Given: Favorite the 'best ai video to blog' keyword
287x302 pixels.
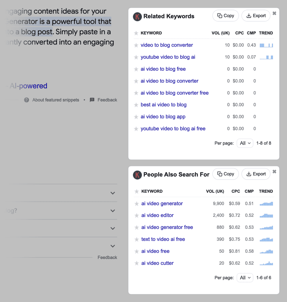Looking at the screenshot, I should coord(136,105).
